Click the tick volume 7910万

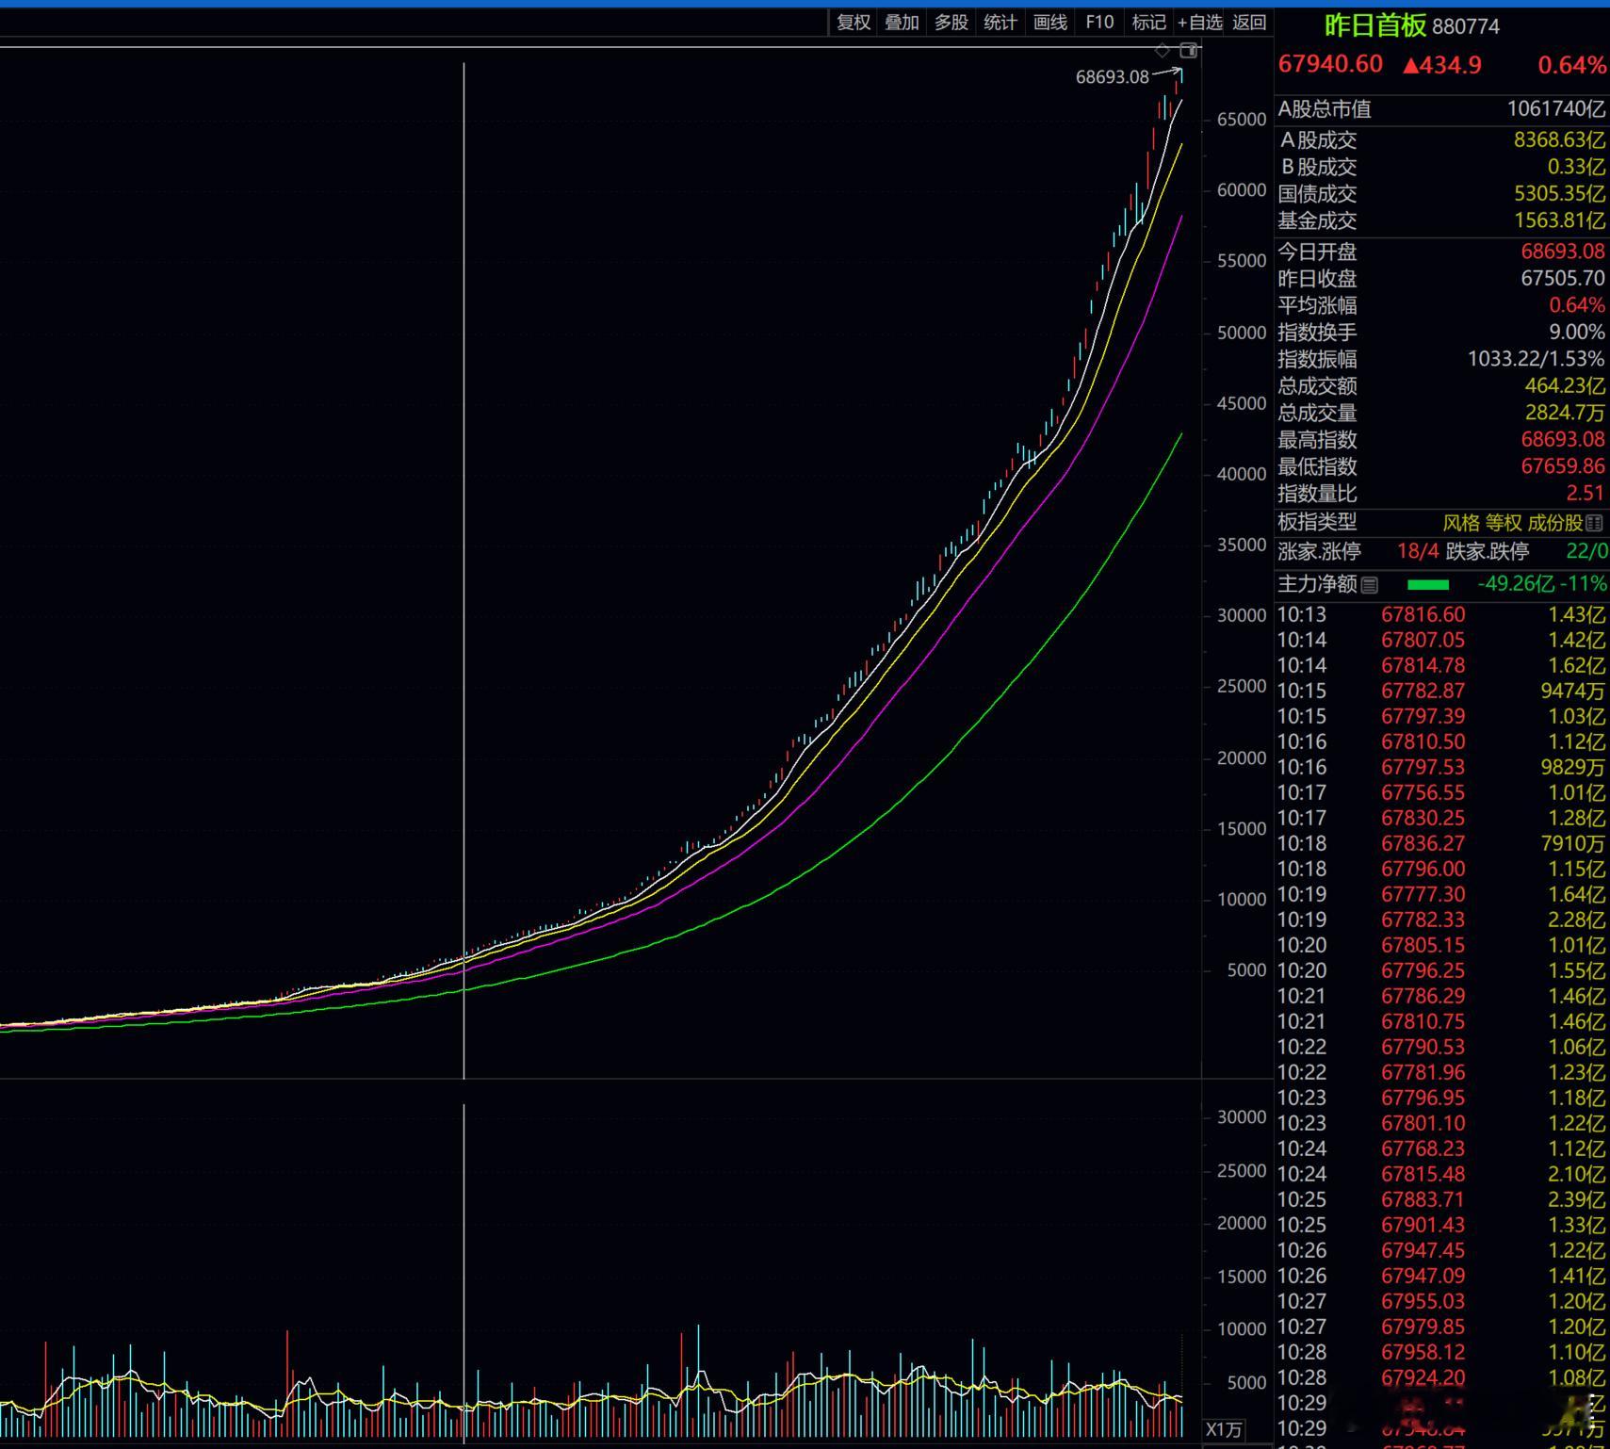pos(1572,844)
